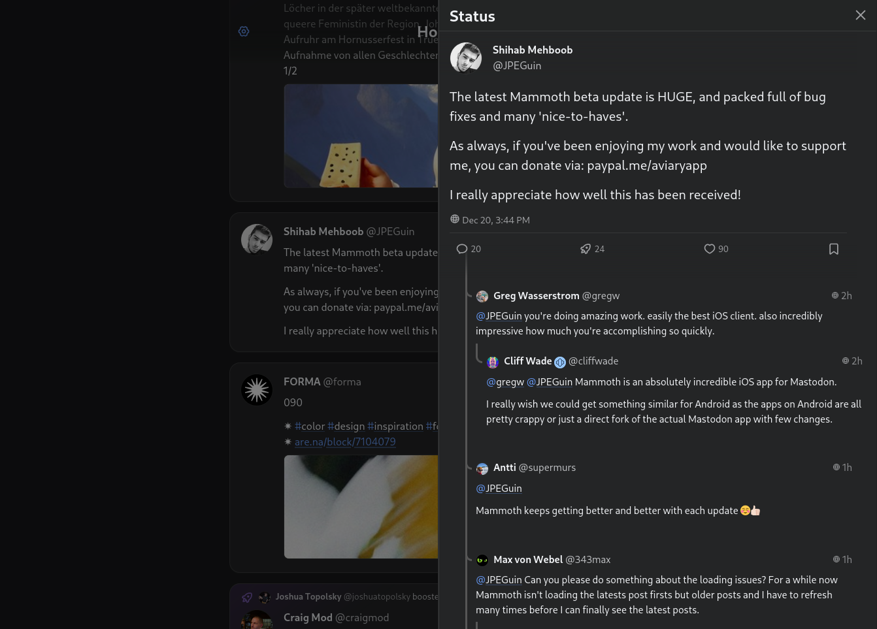
Task: Click Greg Wasserstrom's avatar
Action: click(x=482, y=297)
